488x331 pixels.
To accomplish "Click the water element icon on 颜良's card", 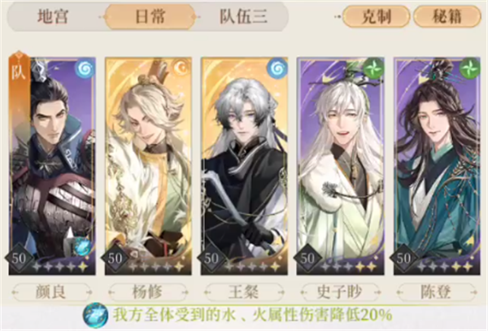I will 85,69.
